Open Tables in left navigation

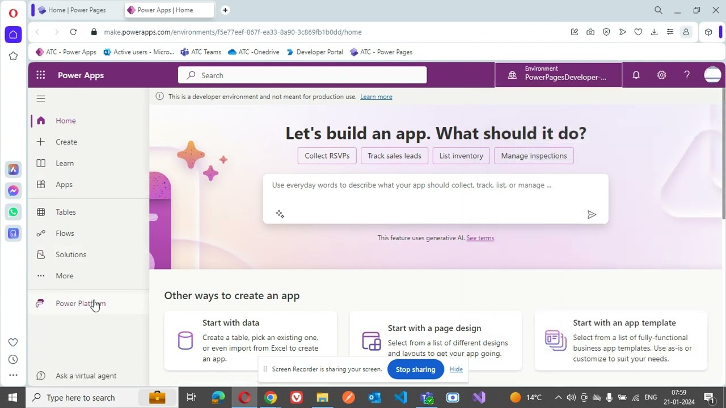(88, 212)
